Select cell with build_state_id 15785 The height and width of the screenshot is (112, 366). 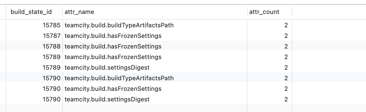click(52, 25)
